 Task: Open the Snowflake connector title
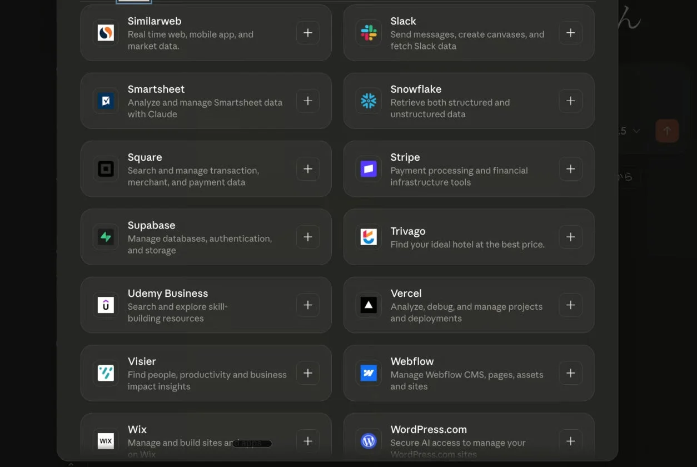(416, 89)
